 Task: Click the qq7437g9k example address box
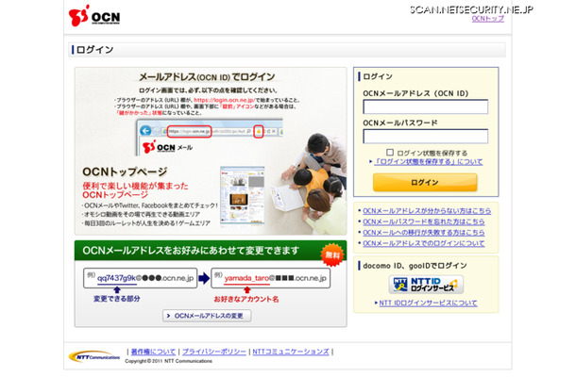[141, 278]
